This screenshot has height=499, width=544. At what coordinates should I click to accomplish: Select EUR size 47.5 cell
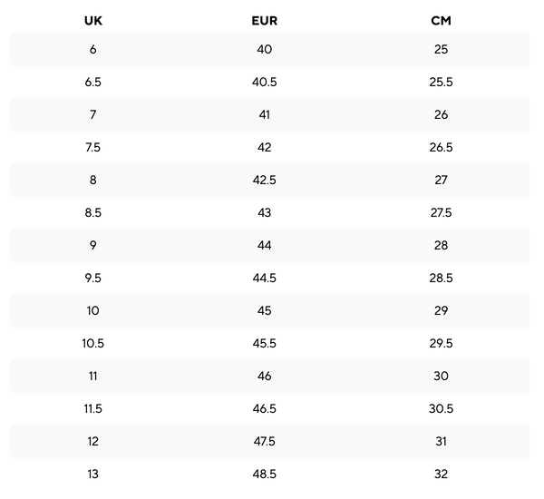tap(264, 441)
